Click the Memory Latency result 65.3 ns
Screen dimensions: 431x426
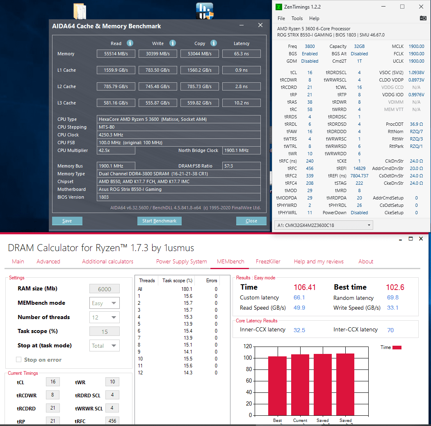coord(242,54)
